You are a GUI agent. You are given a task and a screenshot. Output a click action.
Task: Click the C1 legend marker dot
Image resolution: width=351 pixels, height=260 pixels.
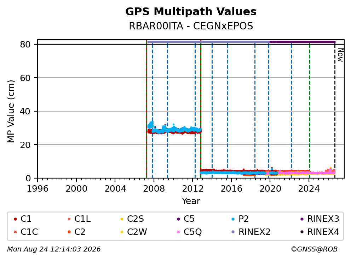coord(15,219)
